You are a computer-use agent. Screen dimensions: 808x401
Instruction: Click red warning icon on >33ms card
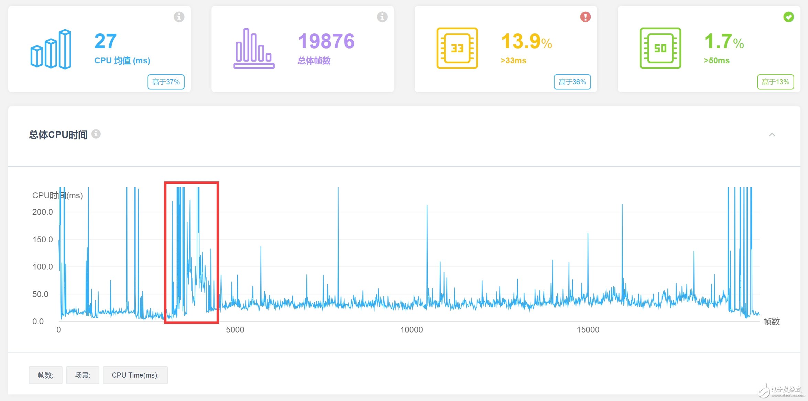tap(585, 17)
